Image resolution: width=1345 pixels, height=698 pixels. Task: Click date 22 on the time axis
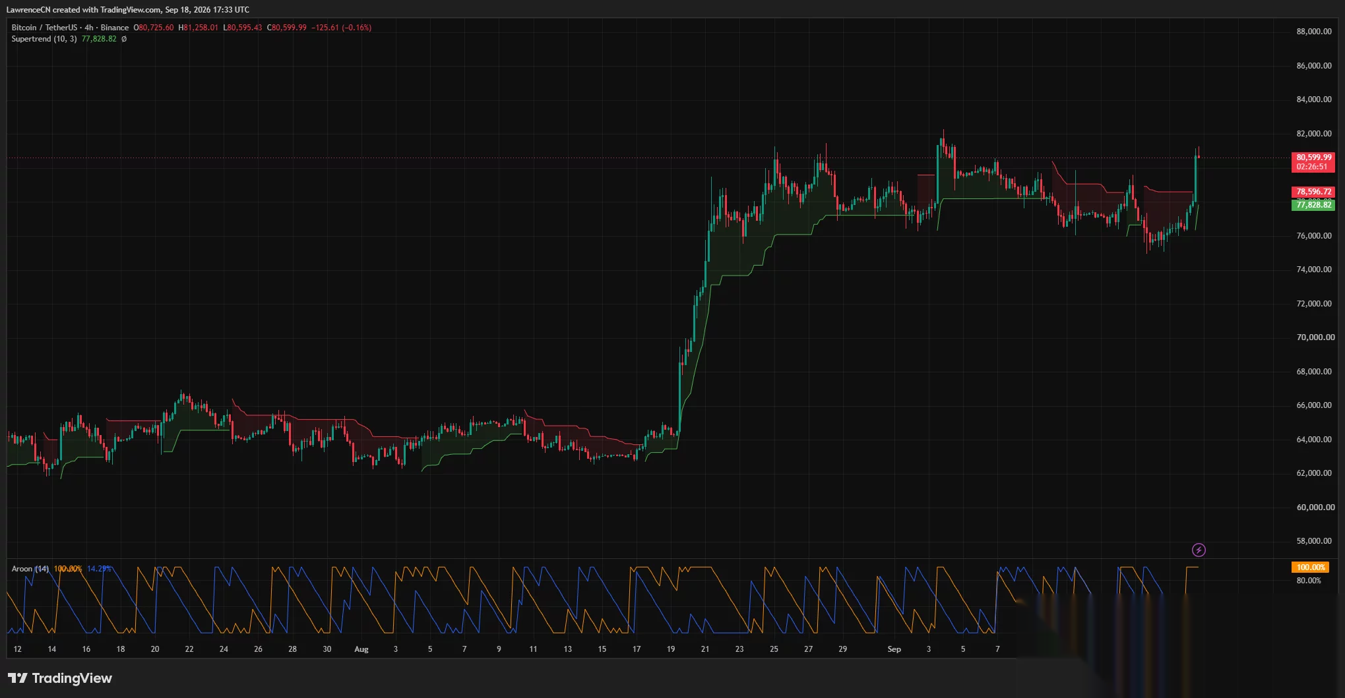point(189,649)
